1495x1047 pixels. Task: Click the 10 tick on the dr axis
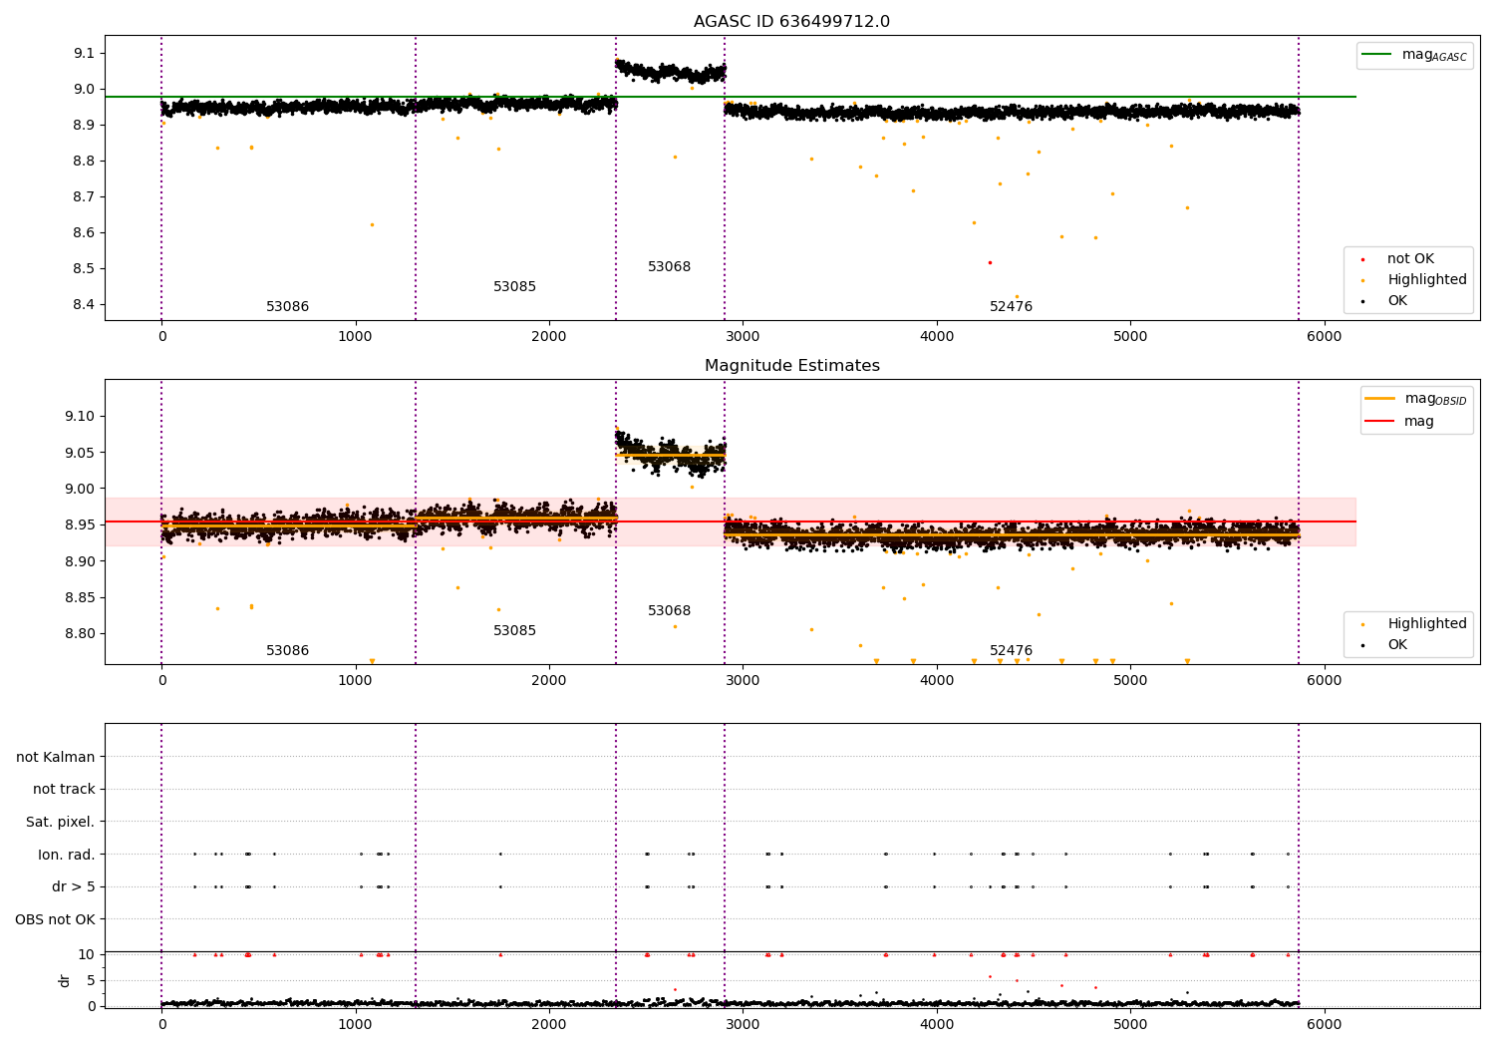coord(87,955)
